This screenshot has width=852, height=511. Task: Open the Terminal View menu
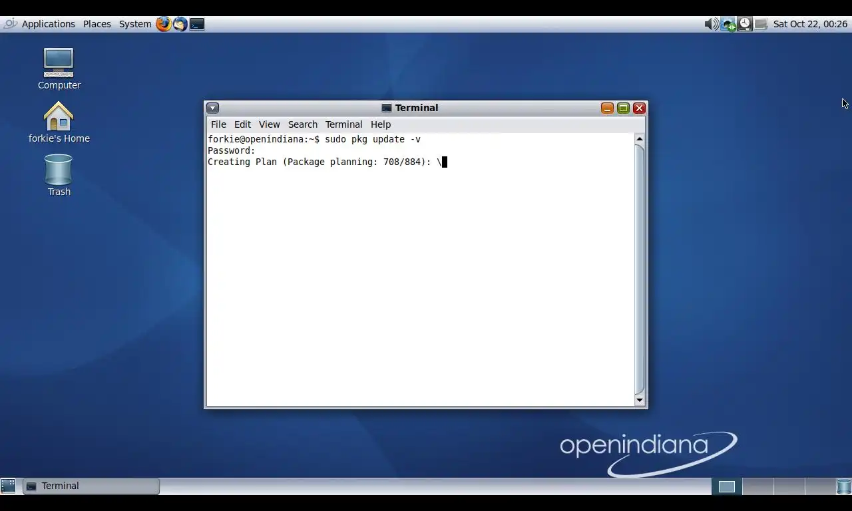tap(269, 124)
